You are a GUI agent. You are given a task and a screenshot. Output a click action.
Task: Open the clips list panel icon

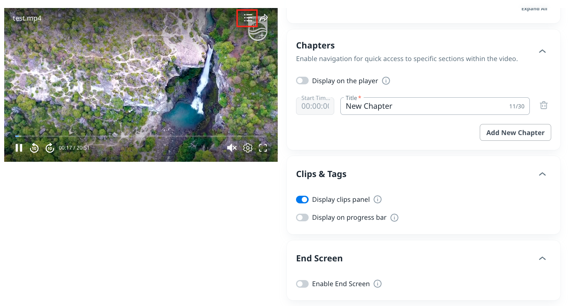(248, 18)
